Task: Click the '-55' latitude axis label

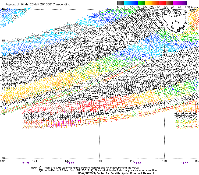Action: point(3,114)
